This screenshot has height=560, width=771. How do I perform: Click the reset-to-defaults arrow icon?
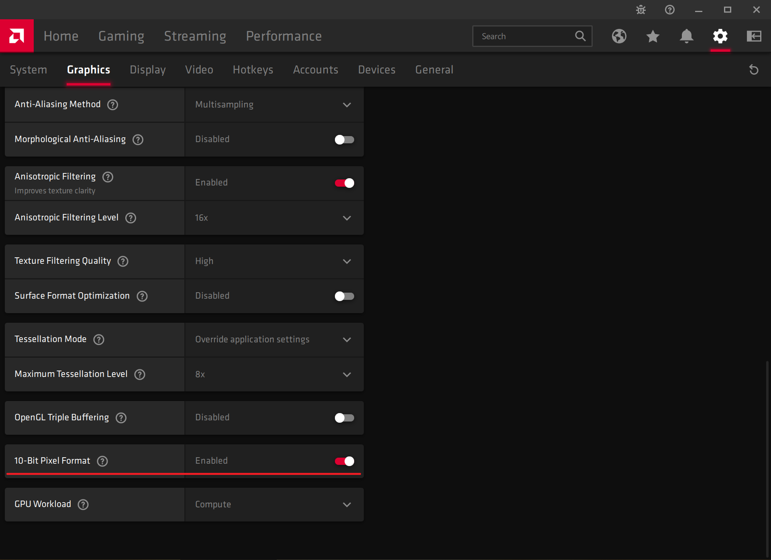[x=754, y=70]
